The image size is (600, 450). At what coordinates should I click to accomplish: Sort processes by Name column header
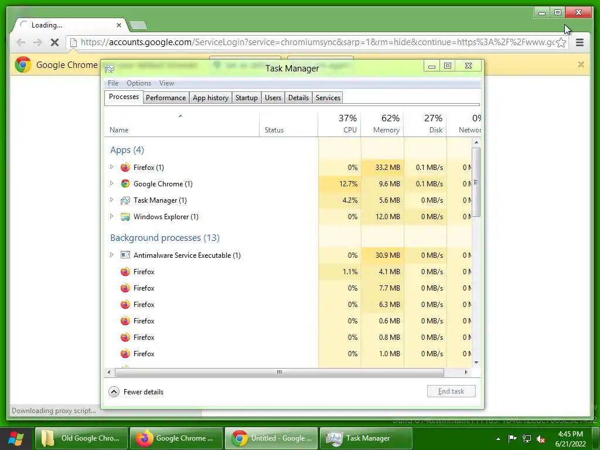(x=182, y=124)
